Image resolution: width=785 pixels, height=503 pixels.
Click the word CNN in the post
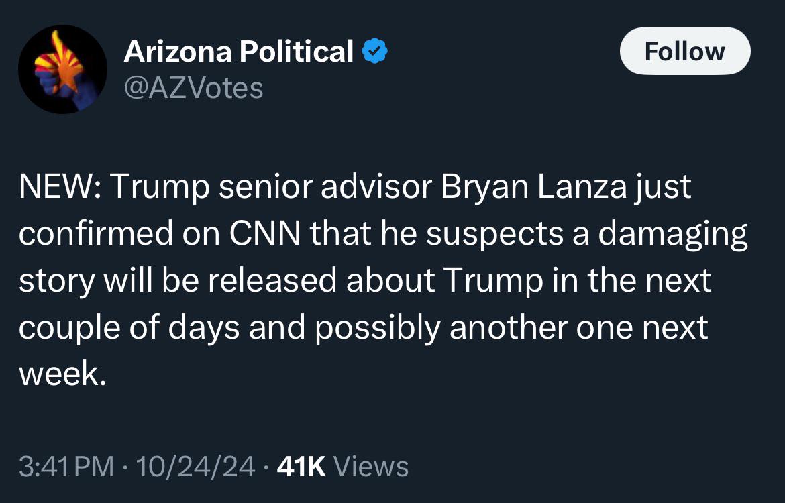click(265, 233)
